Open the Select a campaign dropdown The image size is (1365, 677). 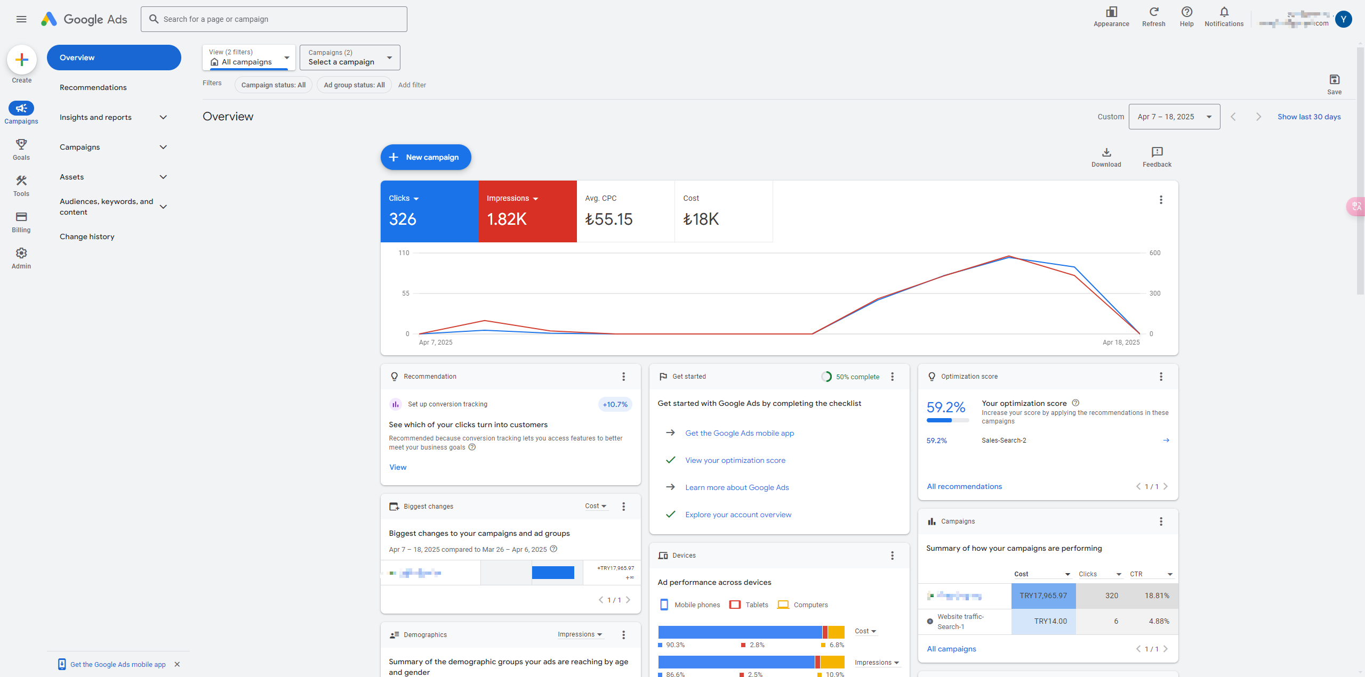coord(350,58)
